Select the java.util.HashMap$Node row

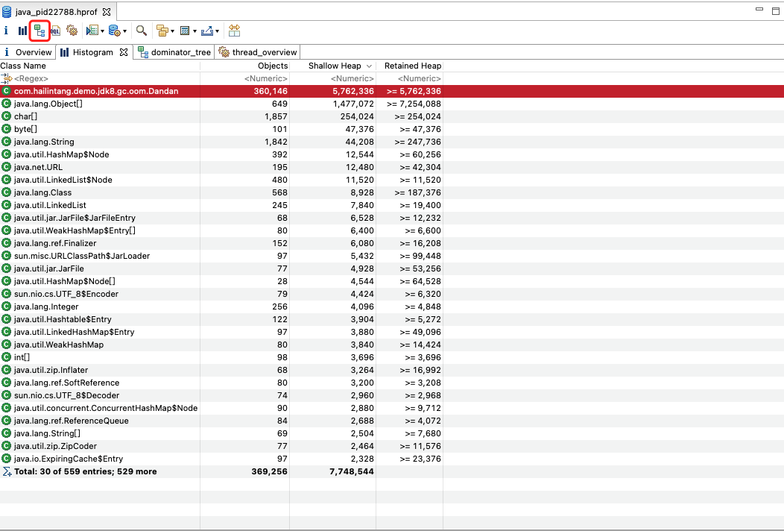(x=392, y=154)
